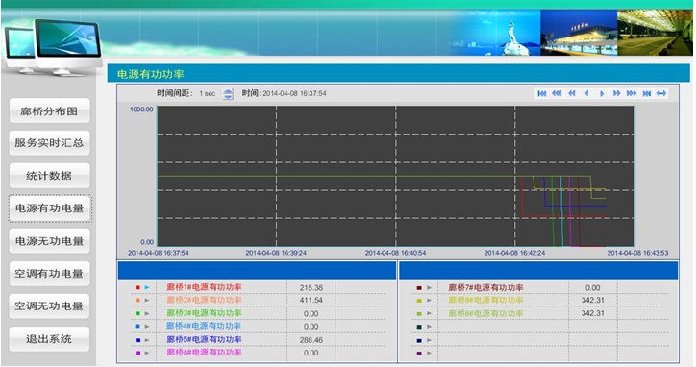
Task: Open the 廊桥分布图 menu item
Action: [x=49, y=110]
